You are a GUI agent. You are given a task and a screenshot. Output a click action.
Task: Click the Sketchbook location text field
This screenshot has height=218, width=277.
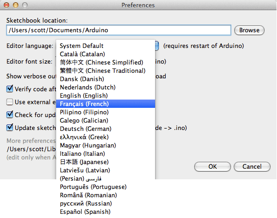click(118, 30)
